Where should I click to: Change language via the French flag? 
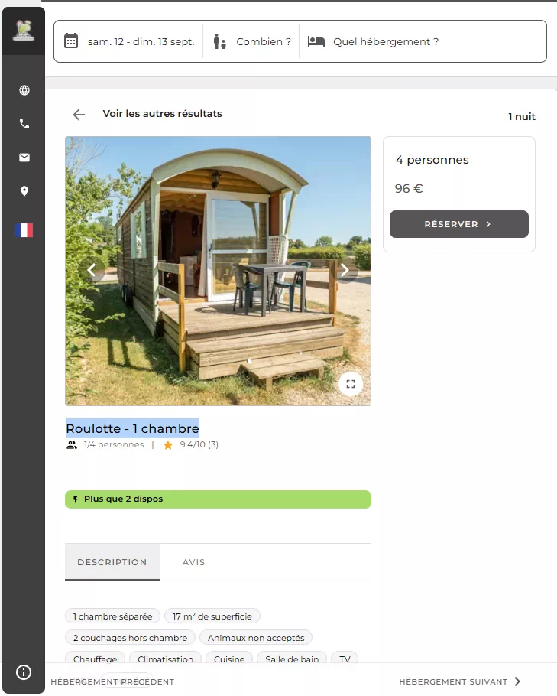(x=24, y=230)
